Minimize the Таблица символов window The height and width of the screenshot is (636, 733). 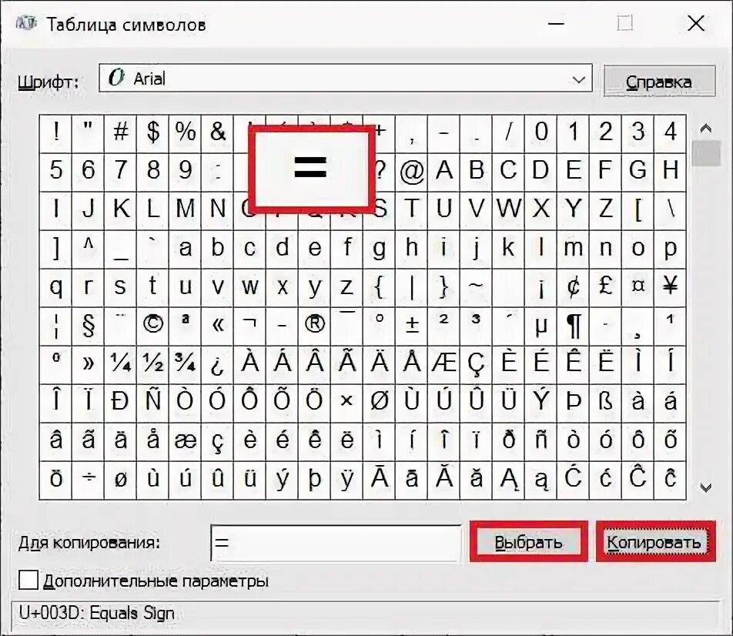pos(556,23)
